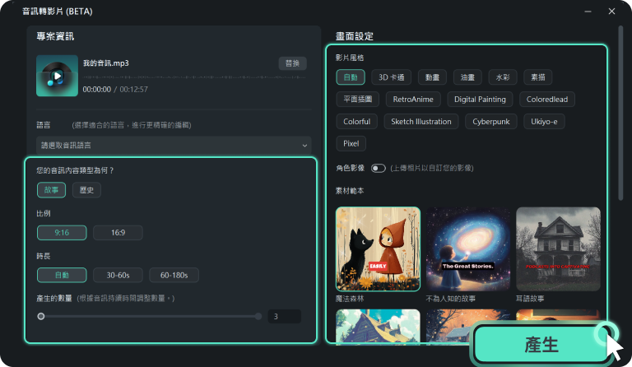The height and width of the screenshot is (367, 632).
Task: Select 平面插圖 video style
Action: point(357,99)
